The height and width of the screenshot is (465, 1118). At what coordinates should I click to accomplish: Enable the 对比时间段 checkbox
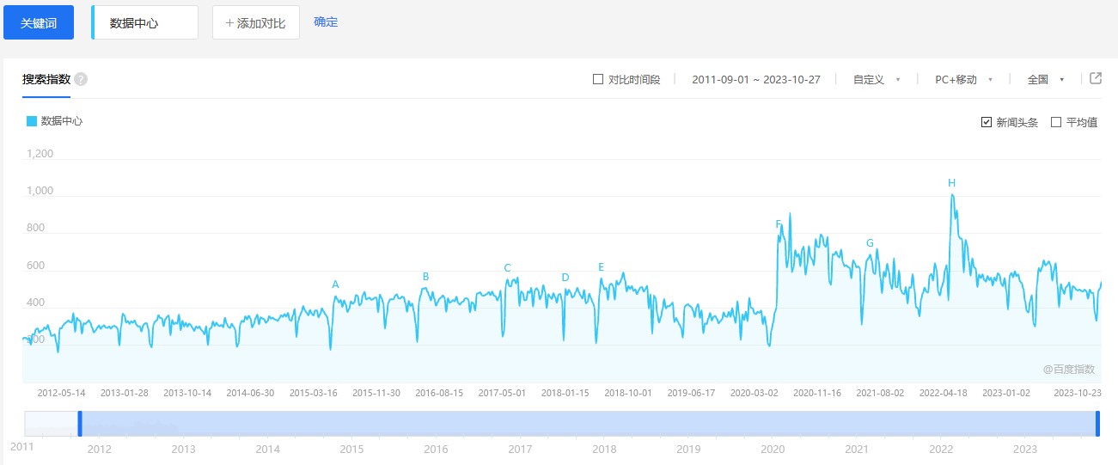(x=598, y=79)
